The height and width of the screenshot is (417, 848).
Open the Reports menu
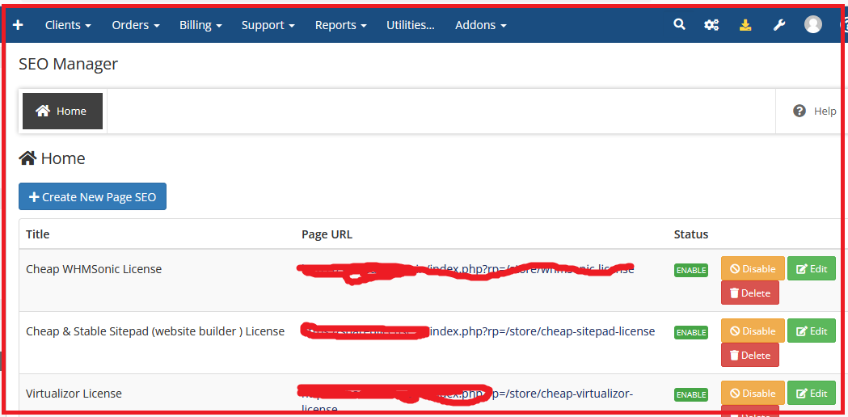(340, 25)
